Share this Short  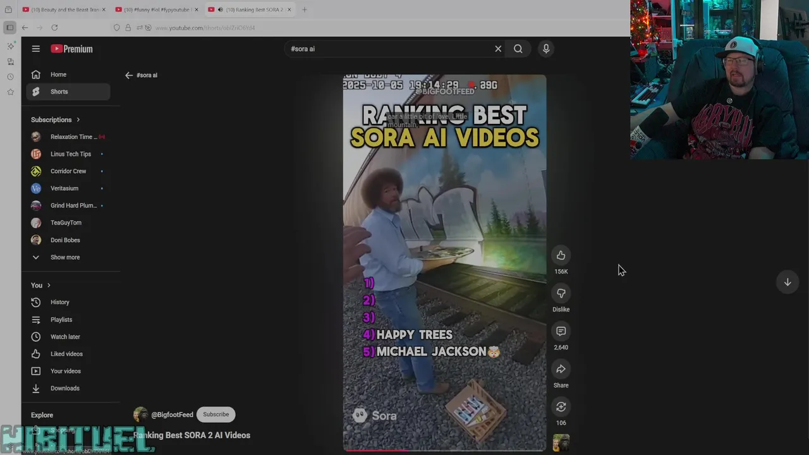(x=561, y=369)
